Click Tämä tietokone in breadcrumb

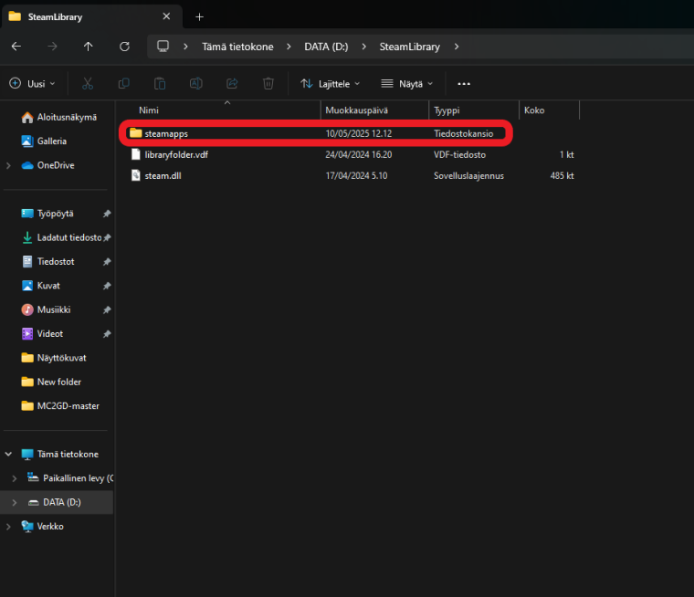(237, 47)
